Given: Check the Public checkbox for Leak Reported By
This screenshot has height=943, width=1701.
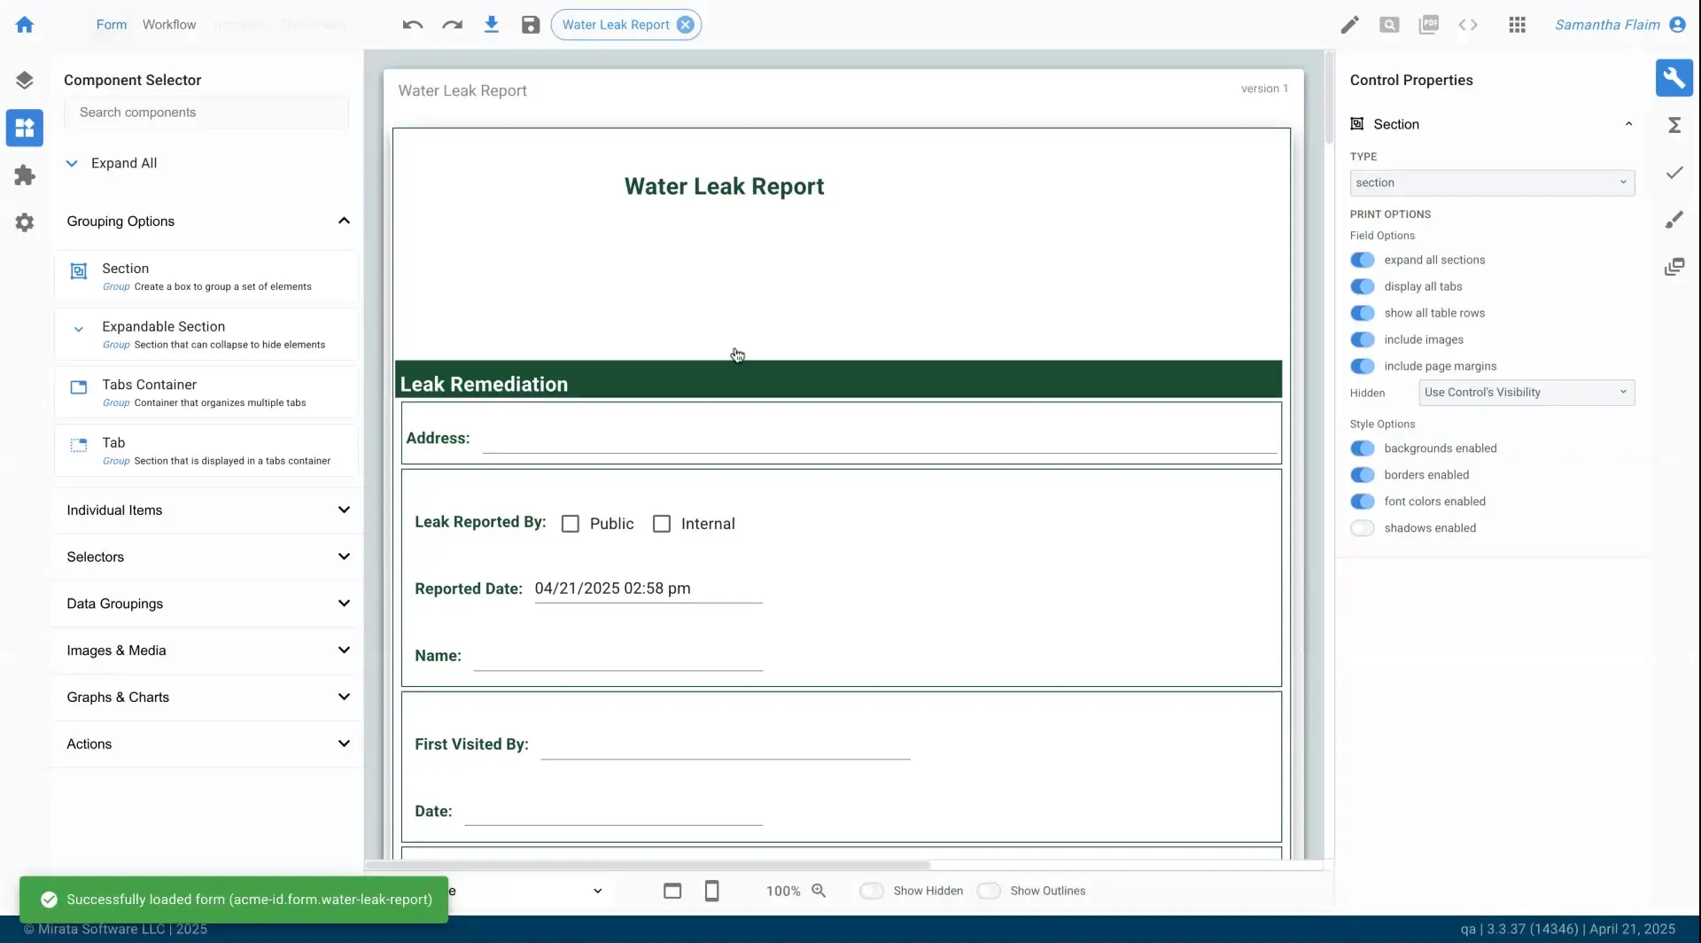Looking at the screenshot, I should click(571, 523).
